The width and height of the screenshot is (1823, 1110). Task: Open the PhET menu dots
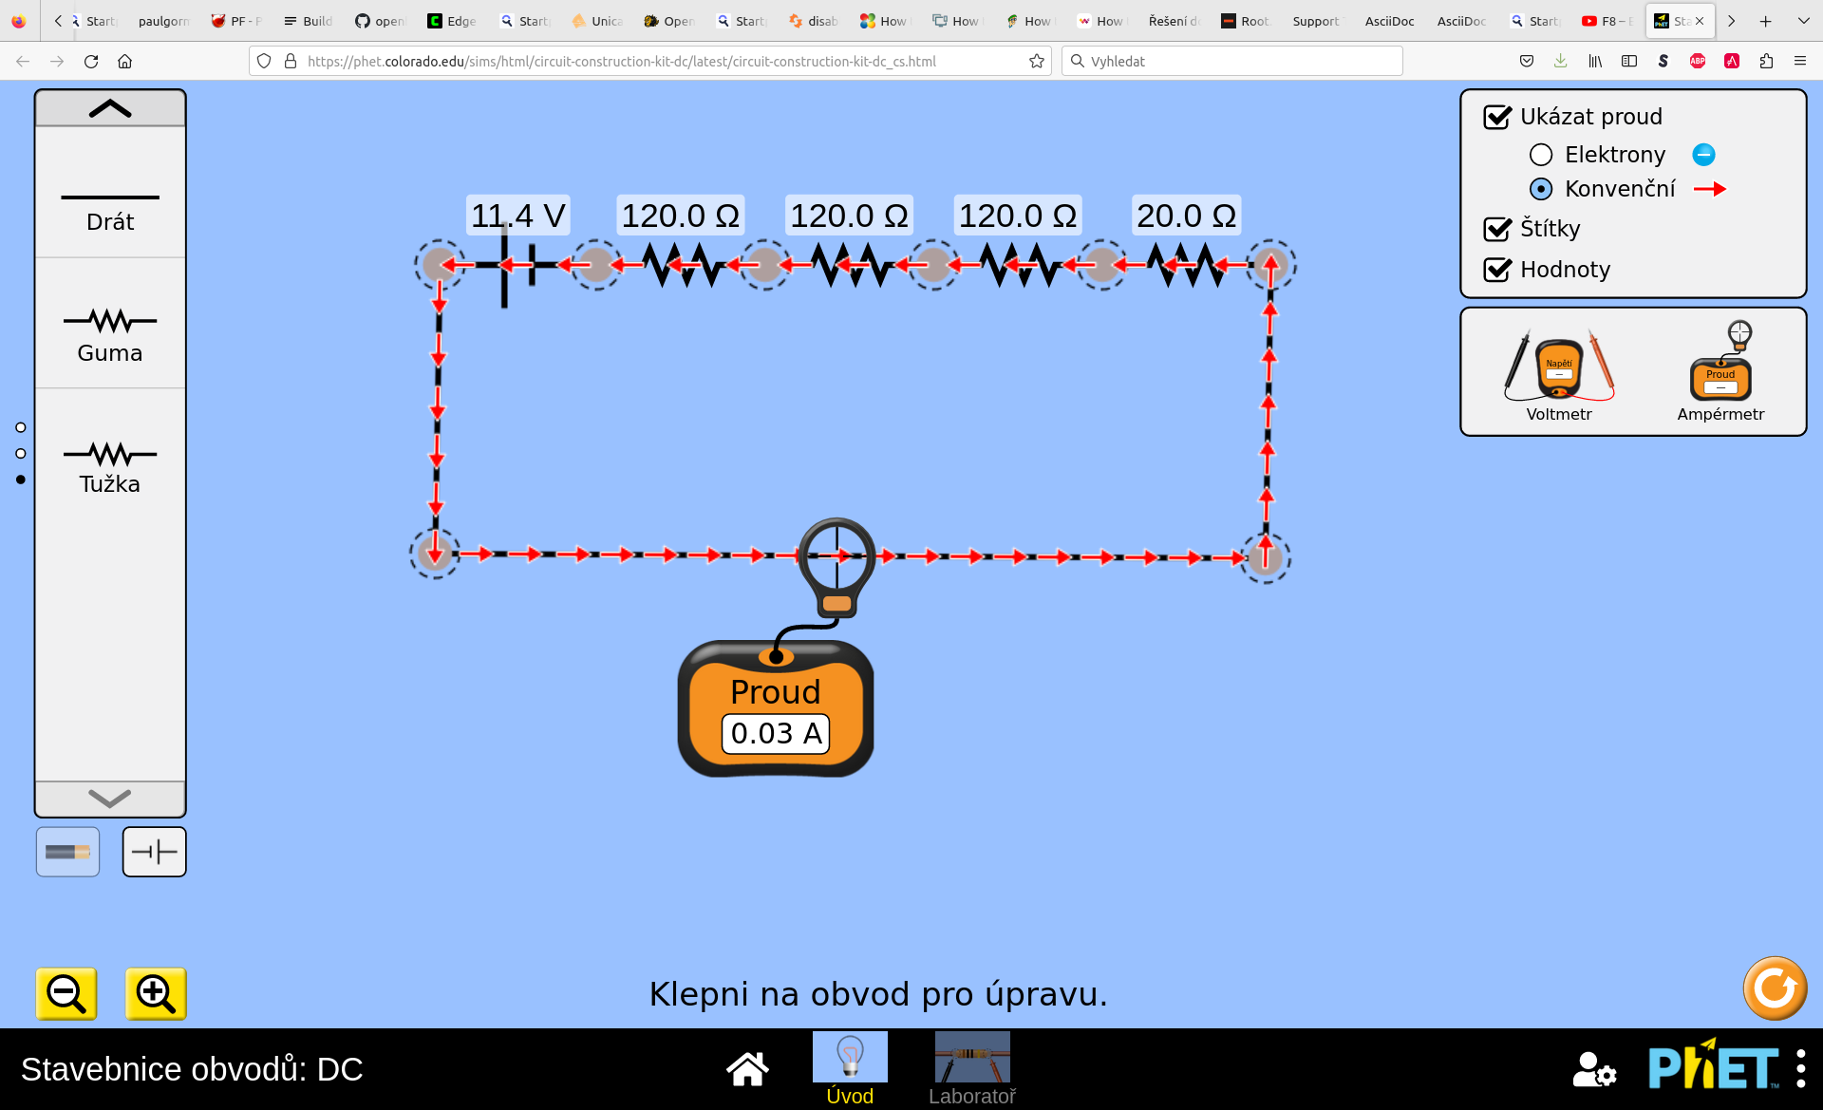pyautogui.click(x=1800, y=1068)
